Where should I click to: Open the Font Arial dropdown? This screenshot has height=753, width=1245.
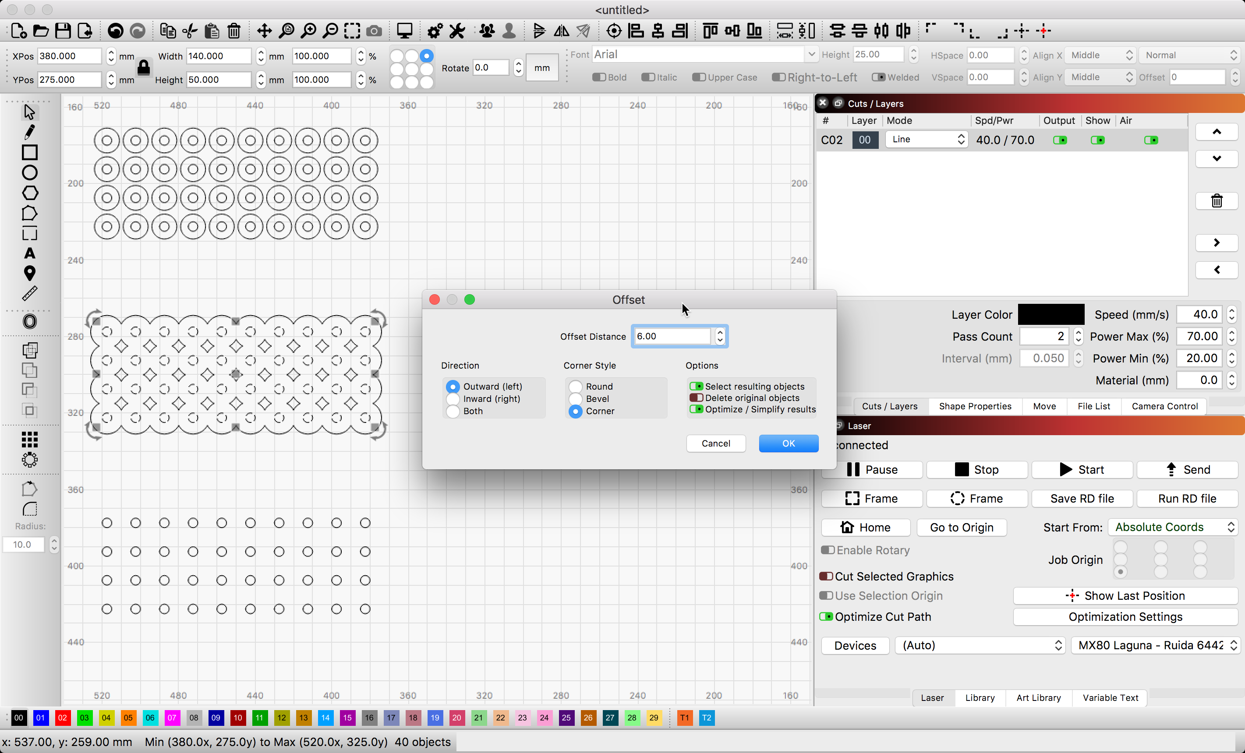705,55
